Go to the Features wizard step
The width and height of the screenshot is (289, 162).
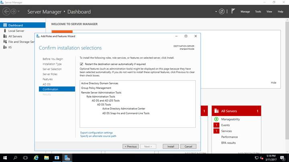point(47,79)
